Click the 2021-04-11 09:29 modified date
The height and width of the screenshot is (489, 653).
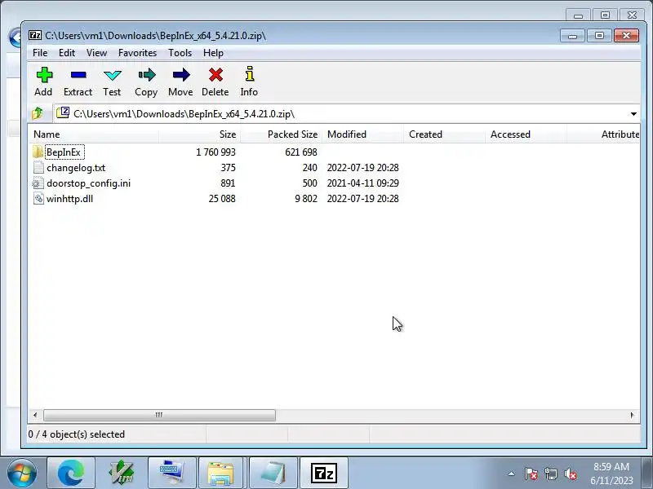[x=362, y=183]
